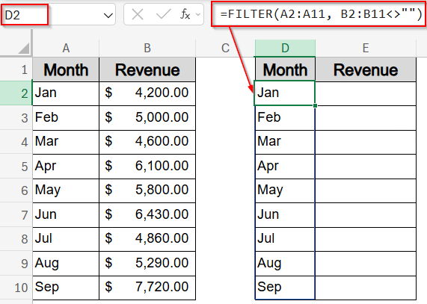Image resolution: width=427 pixels, height=304 pixels.
Task: Click the Month header cell in column A
Action: (x=66, y=69)
